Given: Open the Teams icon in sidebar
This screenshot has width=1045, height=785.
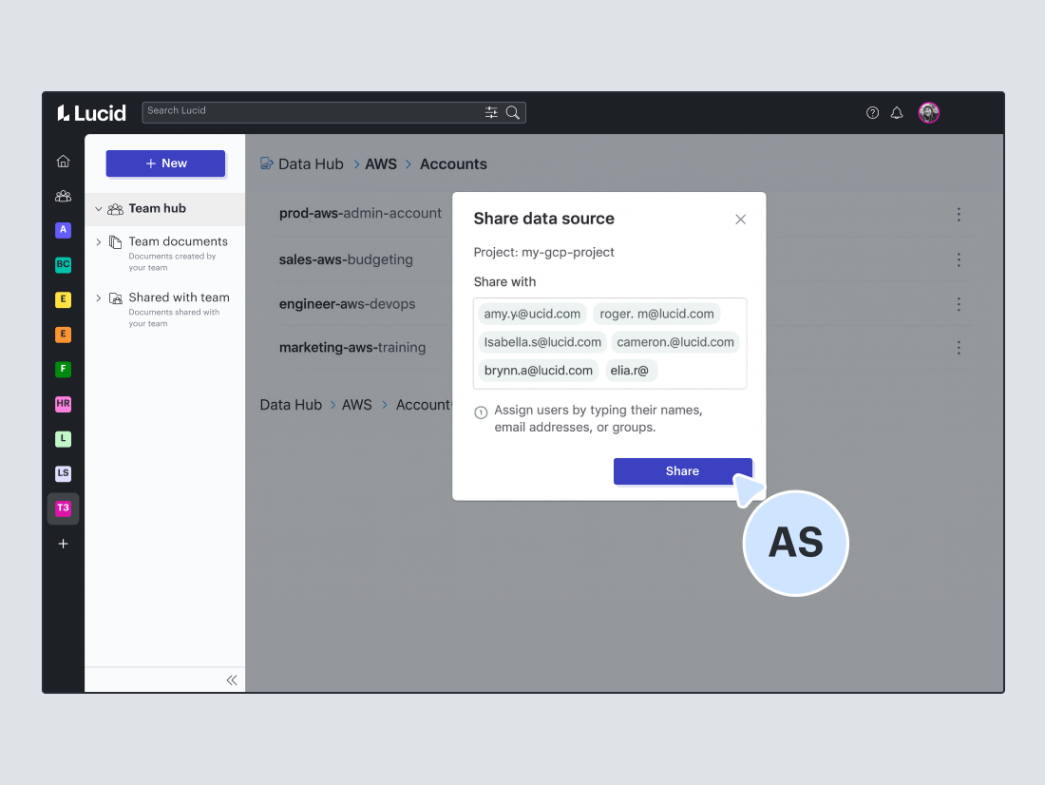Looking at the screenshot, I should click(x=64, y=196).
